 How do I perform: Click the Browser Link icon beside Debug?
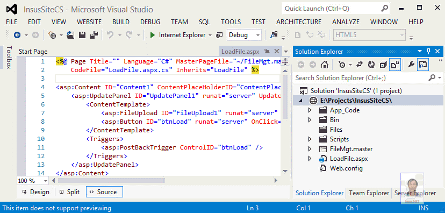[x=219, y=35]
